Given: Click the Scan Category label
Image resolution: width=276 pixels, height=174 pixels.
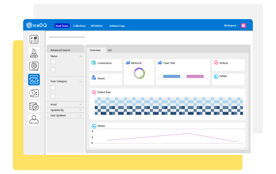Looking at the screenshot, I should 59,82.
